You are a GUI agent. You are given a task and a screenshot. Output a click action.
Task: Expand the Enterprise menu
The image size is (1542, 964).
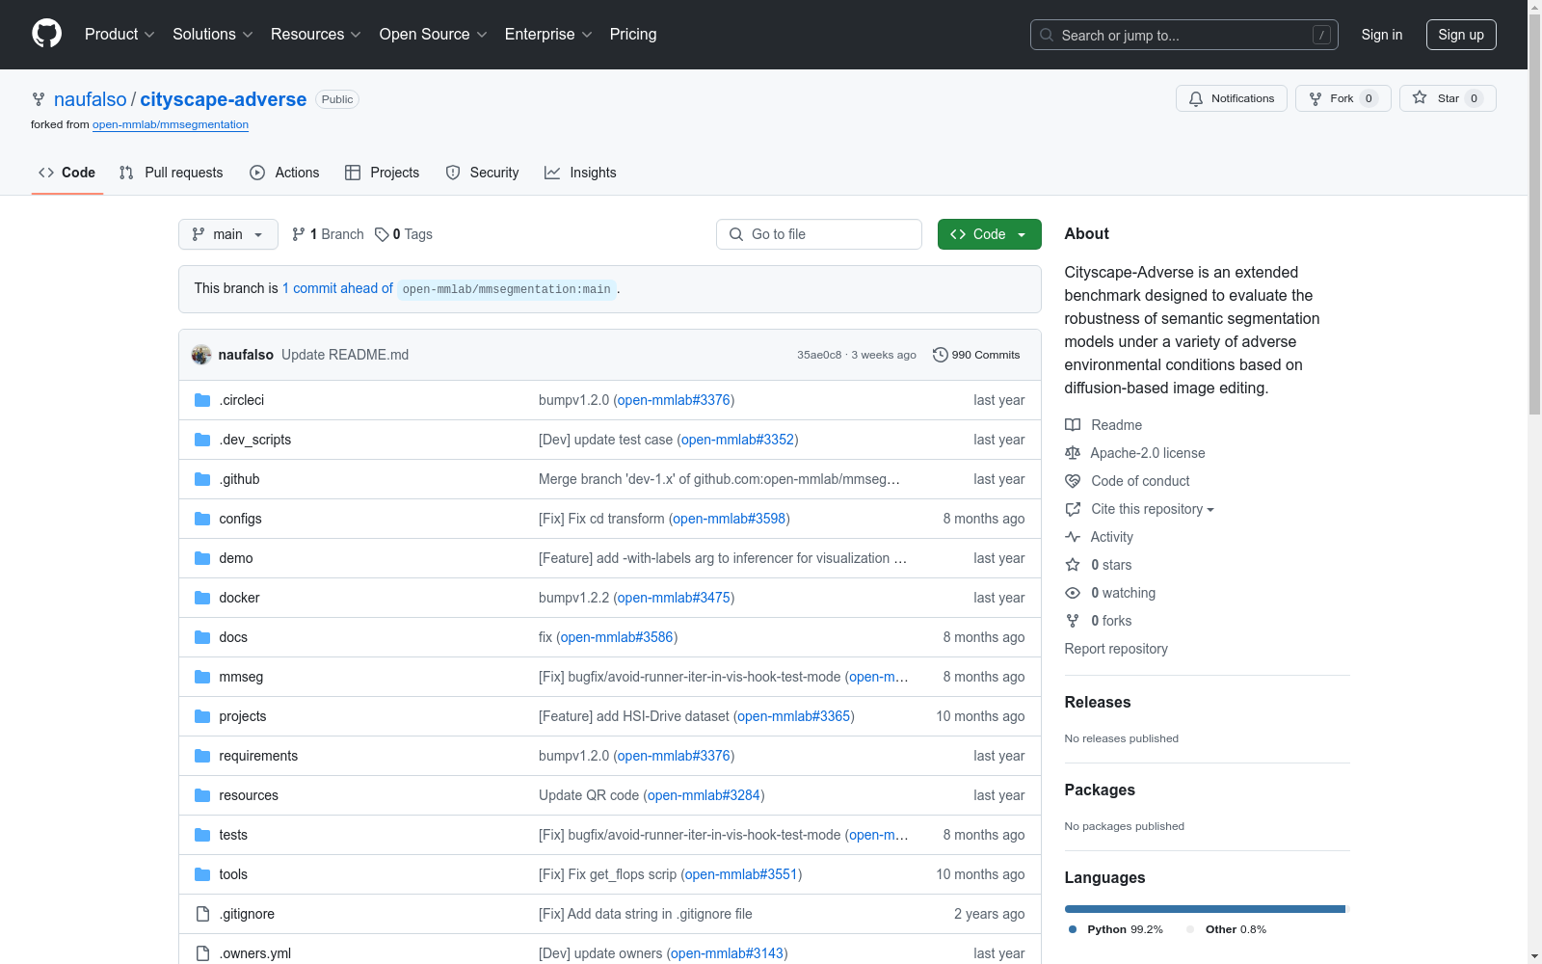(x=548, y=35)
